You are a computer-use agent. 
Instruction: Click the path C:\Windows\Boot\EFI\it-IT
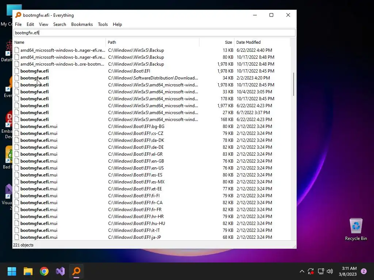[134, 230]
